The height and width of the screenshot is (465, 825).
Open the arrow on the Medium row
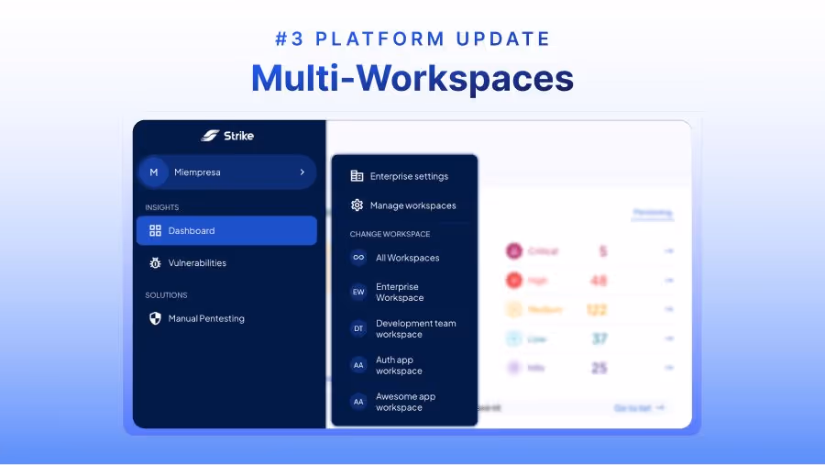669,309
